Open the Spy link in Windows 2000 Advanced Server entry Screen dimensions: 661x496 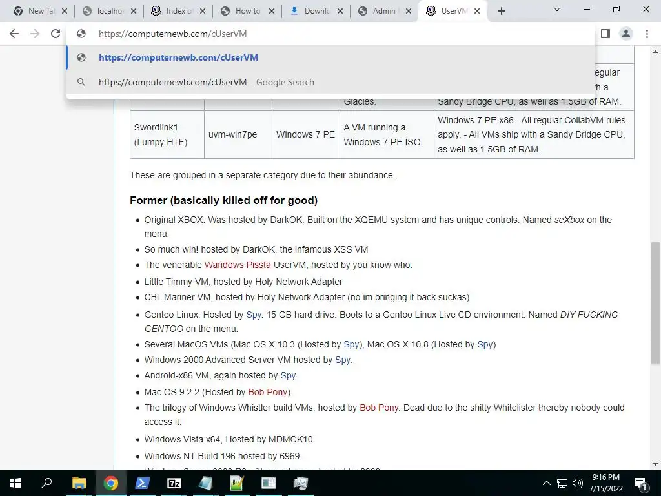pyautogui.click(x=342, y=360)
